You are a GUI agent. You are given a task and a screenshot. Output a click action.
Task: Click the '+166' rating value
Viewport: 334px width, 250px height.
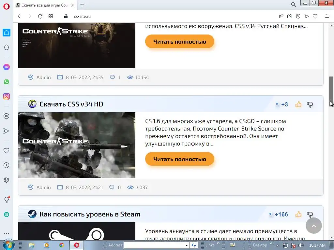click(x=281, y=214)
